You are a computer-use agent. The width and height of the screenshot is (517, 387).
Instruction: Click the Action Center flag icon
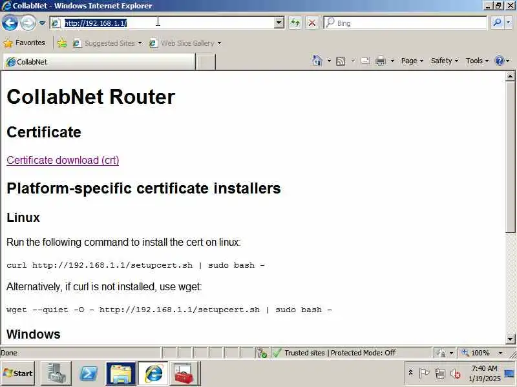424,373
